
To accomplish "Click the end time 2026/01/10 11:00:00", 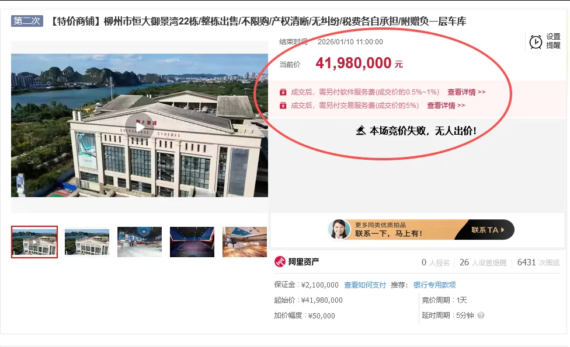I will [350, 42].
